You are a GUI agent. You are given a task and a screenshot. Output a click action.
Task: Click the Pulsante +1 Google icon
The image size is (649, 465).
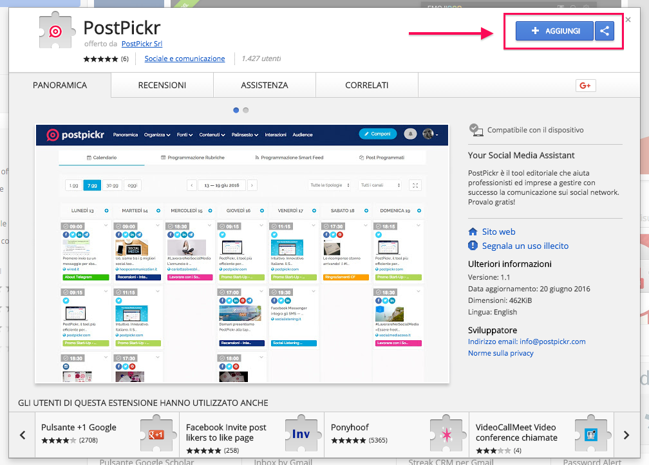pyautogui.click(x=155, y=434)
